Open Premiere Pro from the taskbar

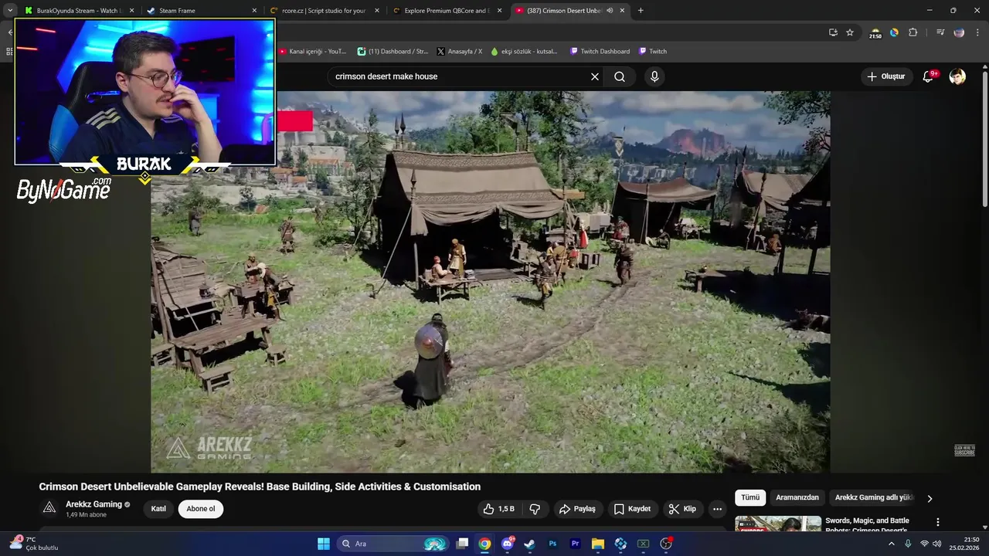(575, 544)
